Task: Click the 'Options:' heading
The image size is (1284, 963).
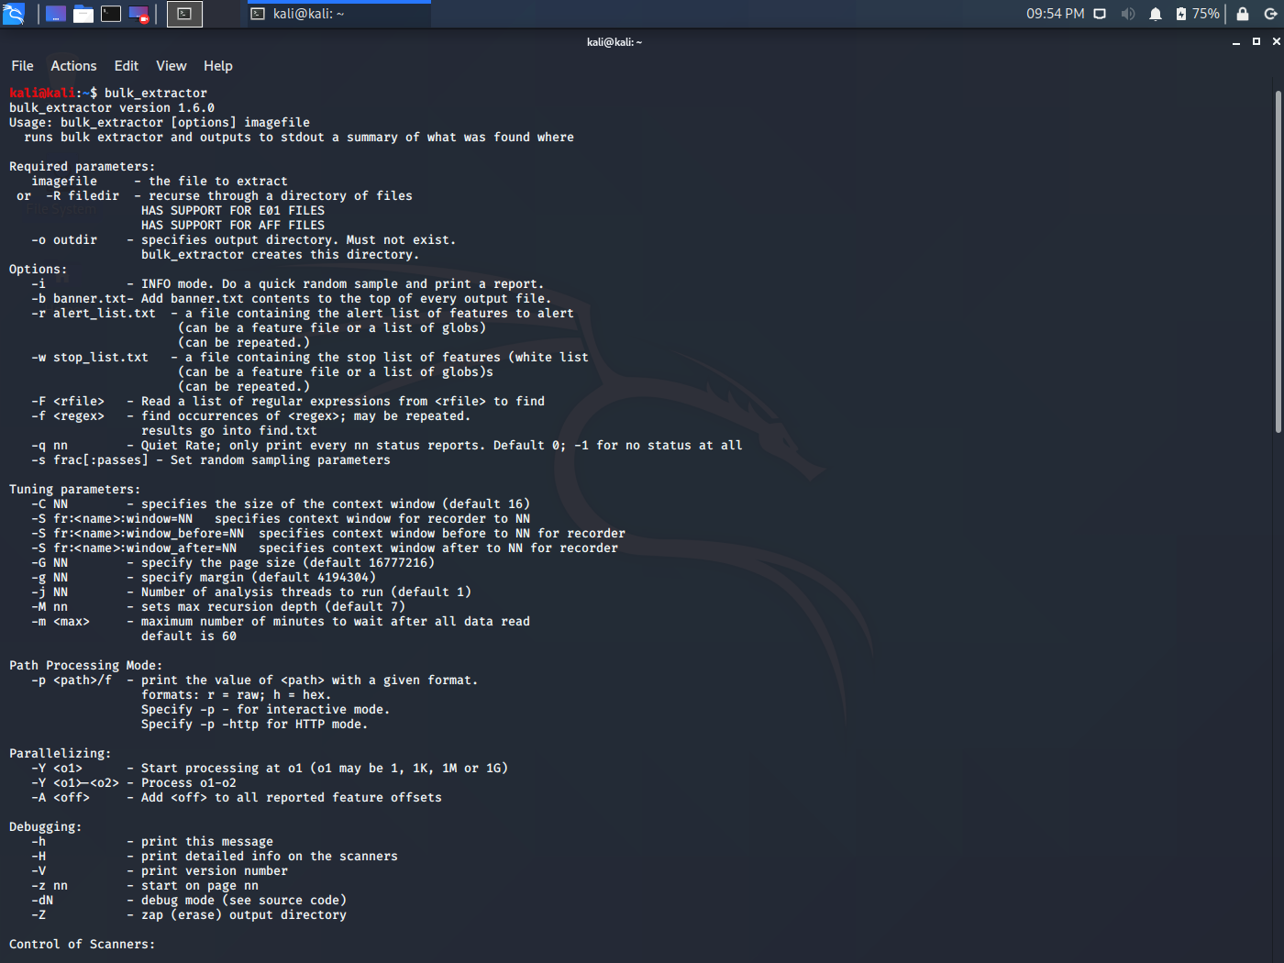Action: pos(39,269)
